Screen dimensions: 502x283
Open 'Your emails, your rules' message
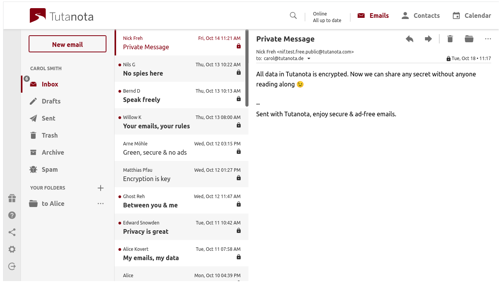(x=182, y=121)
